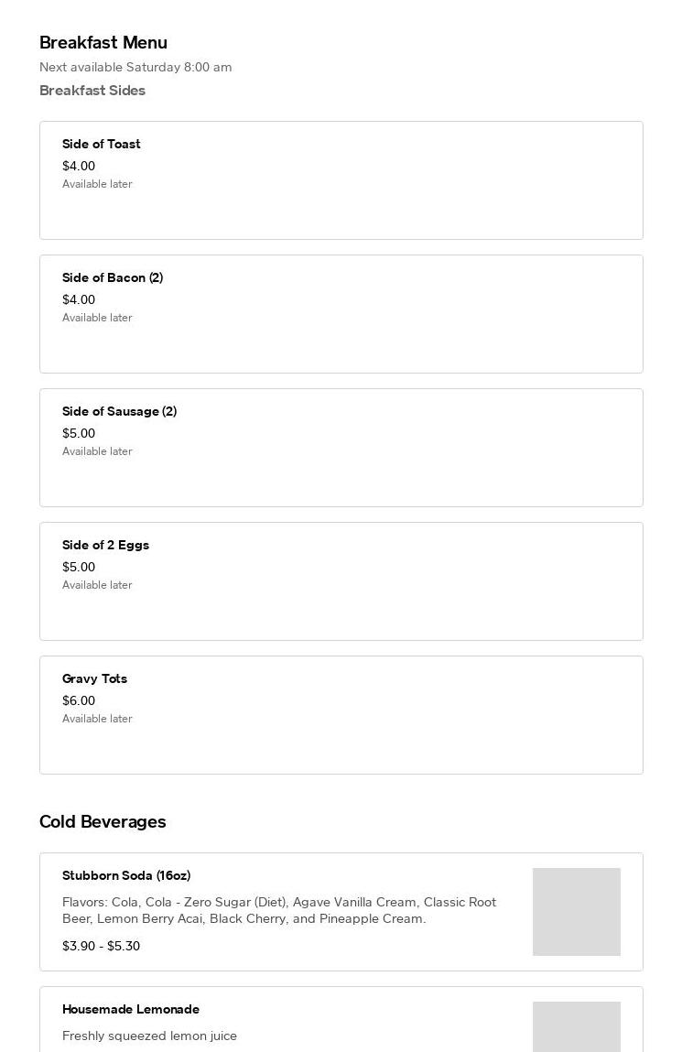The width and height of the screenshot is (682, 1052).
Task: Click the Breakfast Menu heading
Action: pos(103,42)
